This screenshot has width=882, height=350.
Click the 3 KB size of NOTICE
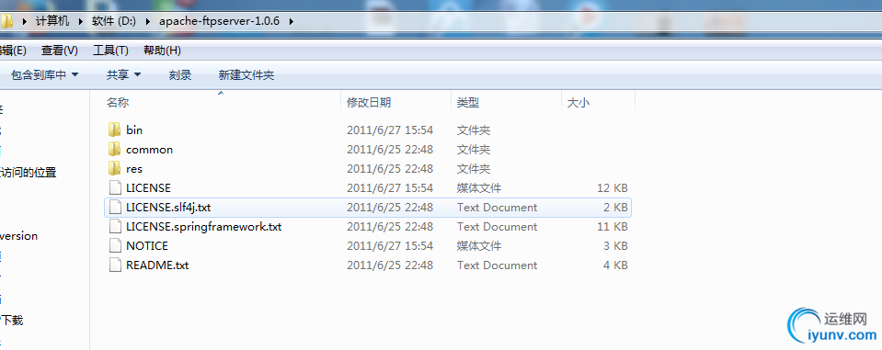click(x=615, y=246)
